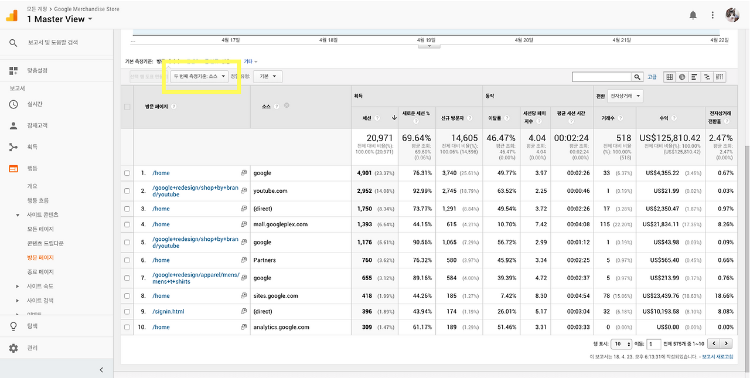Check row 8 sites.google.com

click(127, 296)
